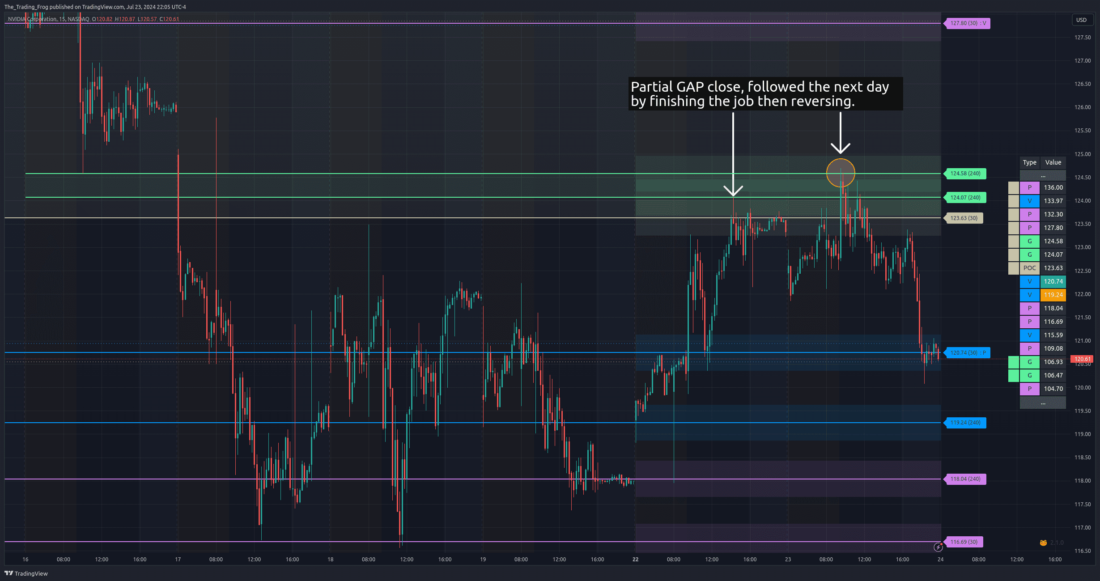Viewport: 1100px width, 581px height.
Task: Click the orange circle highlight on chart
Action: tap(841, 173)
